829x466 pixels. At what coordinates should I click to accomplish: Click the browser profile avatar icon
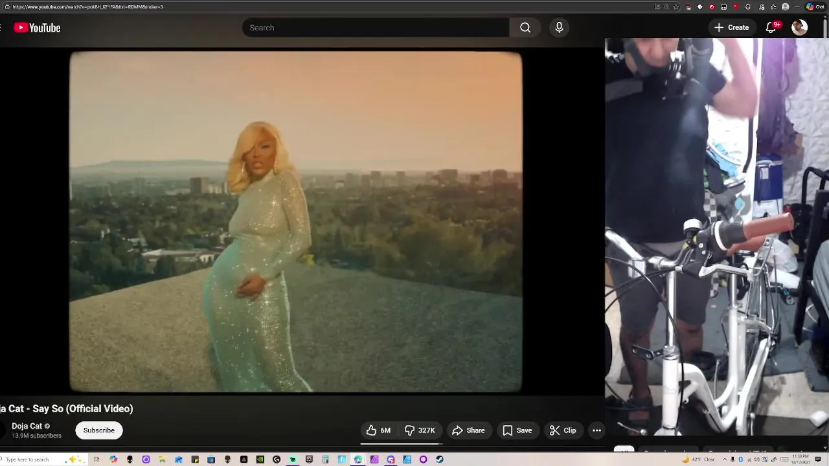785,6
